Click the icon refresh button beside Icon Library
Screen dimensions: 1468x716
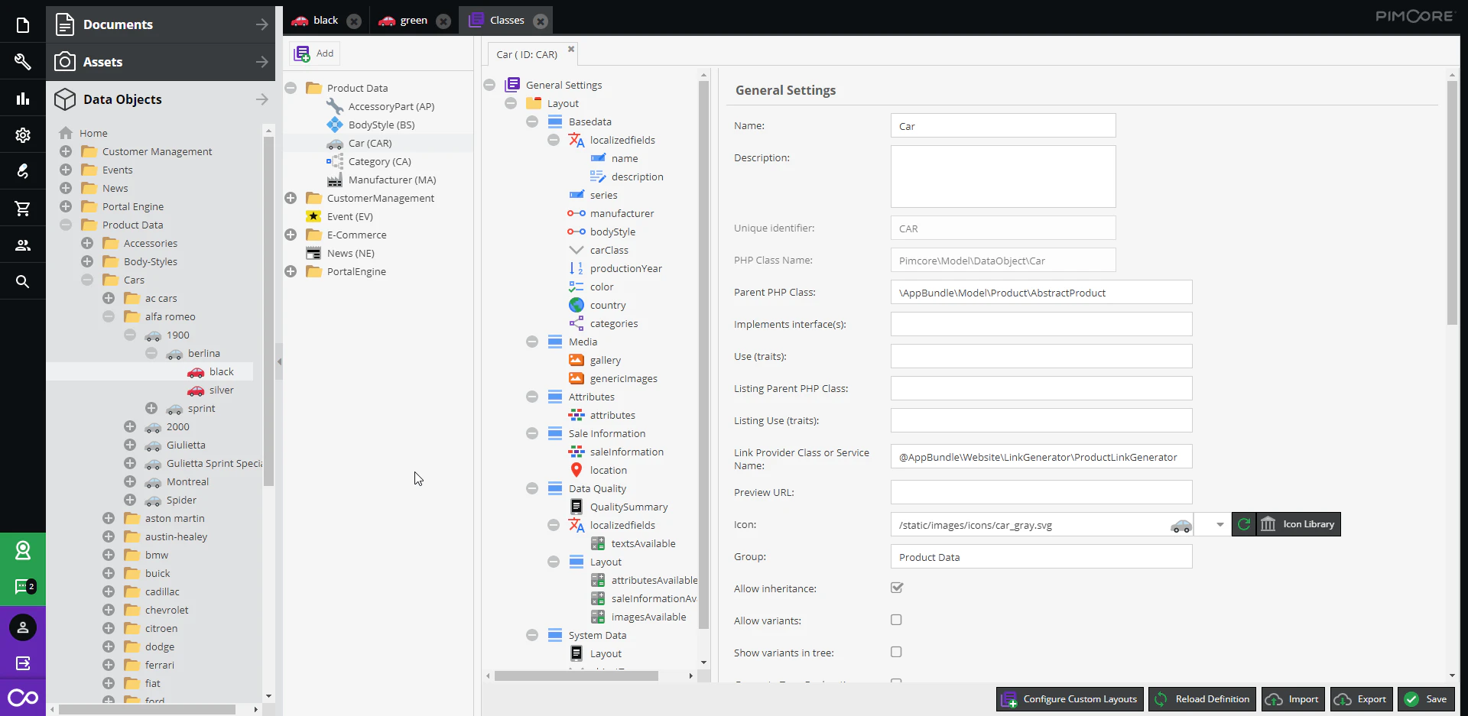click(x=1244, y=524)
